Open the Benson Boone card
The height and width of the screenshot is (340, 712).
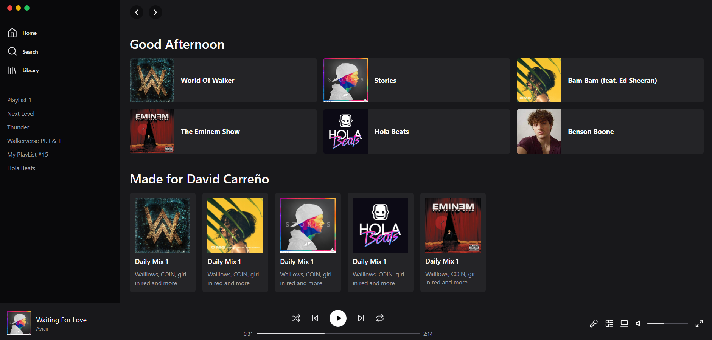(610, 131)
